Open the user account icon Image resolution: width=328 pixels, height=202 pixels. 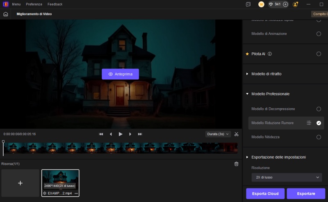click(296, 4)
